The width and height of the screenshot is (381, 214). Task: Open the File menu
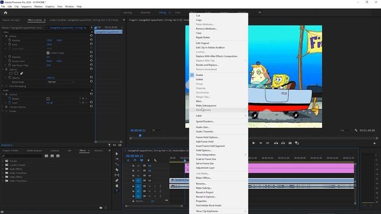3,7
